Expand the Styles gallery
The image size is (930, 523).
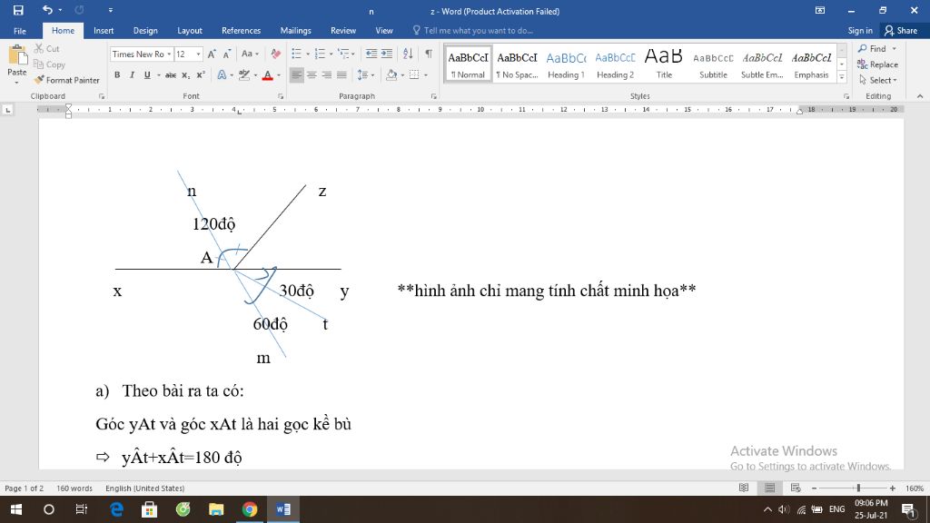[842, 77]
